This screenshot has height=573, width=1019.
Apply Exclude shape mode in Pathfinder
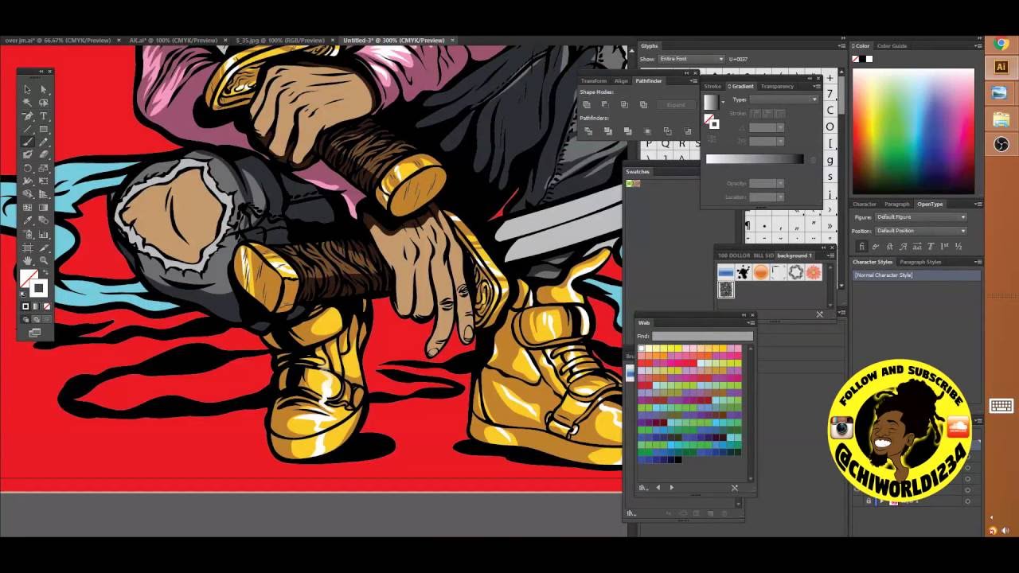[x=643, y=104]
